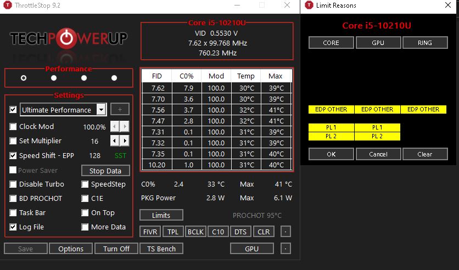Enable the More Data checkbox
This screenshot has height=270, width=459.
point(85,227)
